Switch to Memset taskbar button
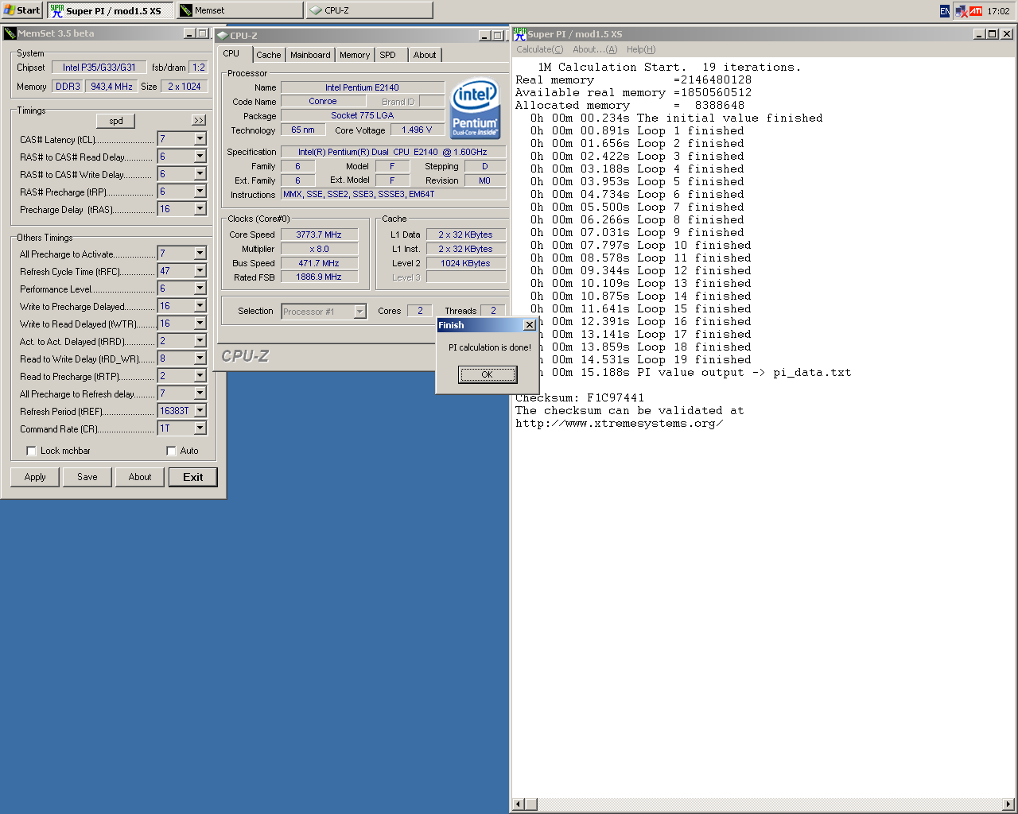Viewport: 1018px width, 814px height. tap(239, 10)
